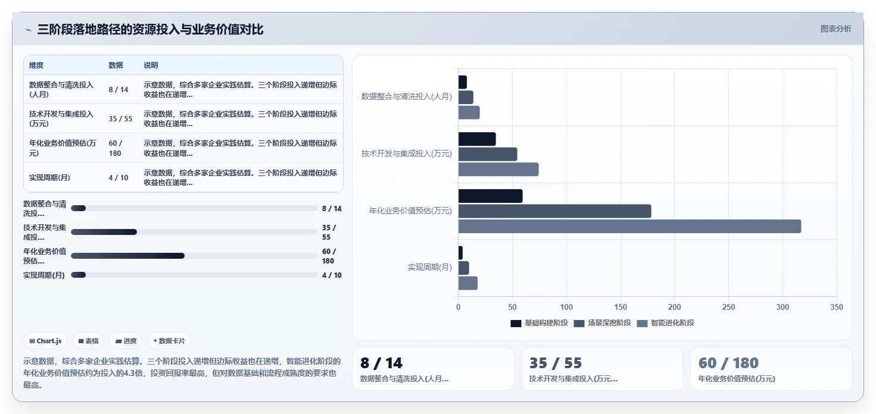Open the 8 / 14 data card
This screenshot has width=876, height=414.
[434, 369]
